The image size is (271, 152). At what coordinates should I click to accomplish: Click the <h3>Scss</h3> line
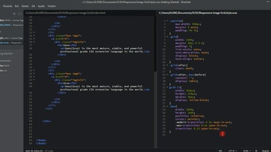click(67, 83)
